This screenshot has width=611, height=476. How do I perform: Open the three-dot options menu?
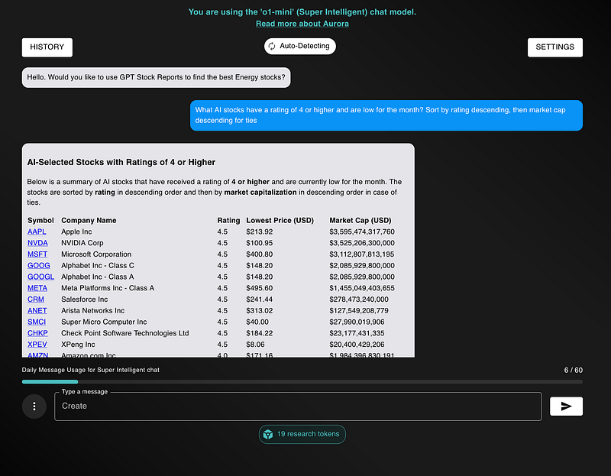tap(34, 406)
